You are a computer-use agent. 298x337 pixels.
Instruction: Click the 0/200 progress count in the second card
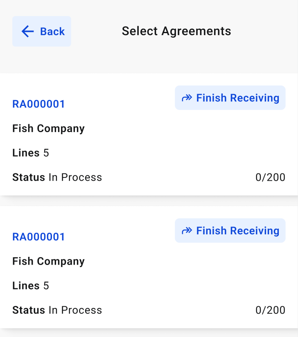click(x=270, y=310)
